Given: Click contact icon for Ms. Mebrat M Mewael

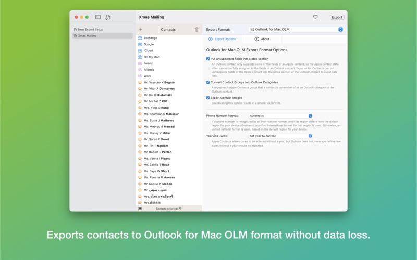Looking at the screenshot, I should click(140, 127).
